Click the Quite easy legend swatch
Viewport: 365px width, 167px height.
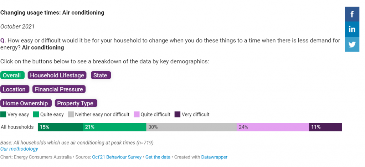point(36,114)
